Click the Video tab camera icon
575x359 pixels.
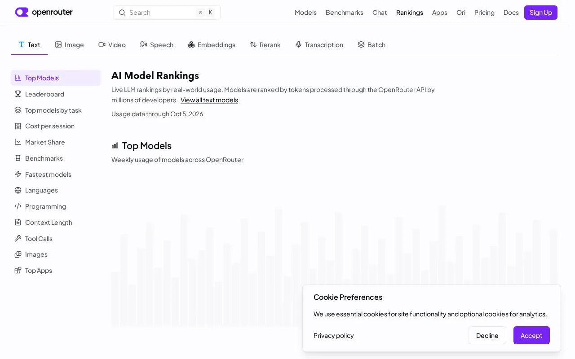102,44
